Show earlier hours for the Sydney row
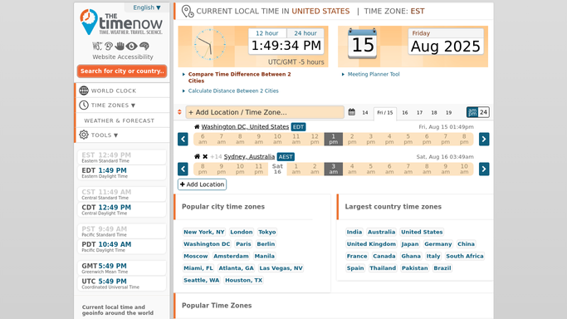 [183, 169]
